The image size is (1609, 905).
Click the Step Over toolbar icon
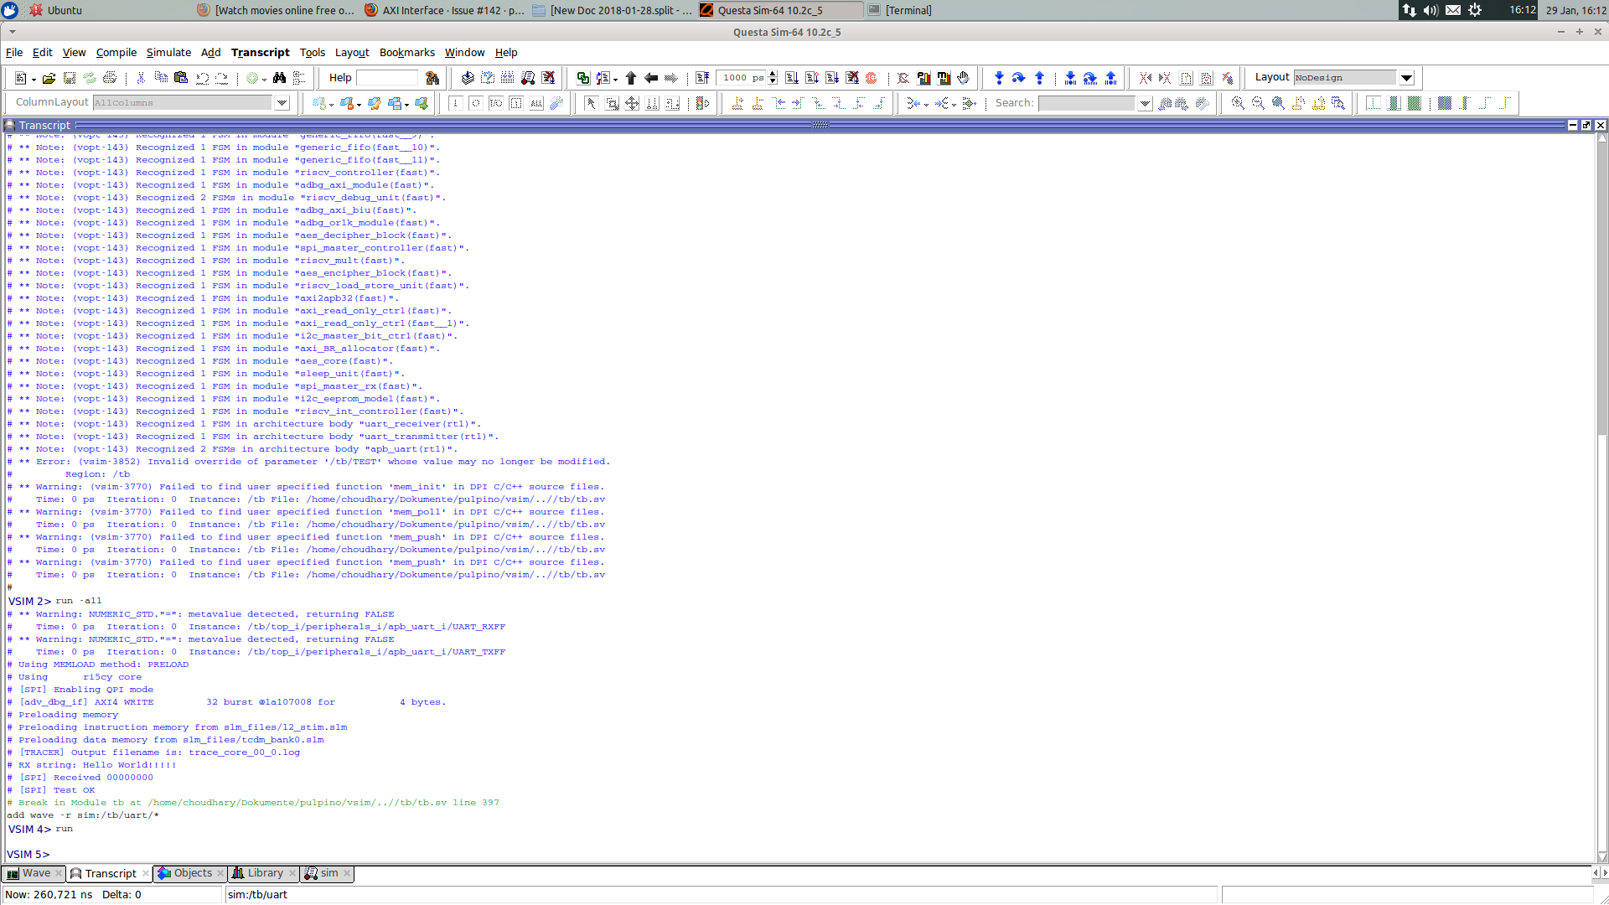pyautogui.click(x=1019, y=78)
